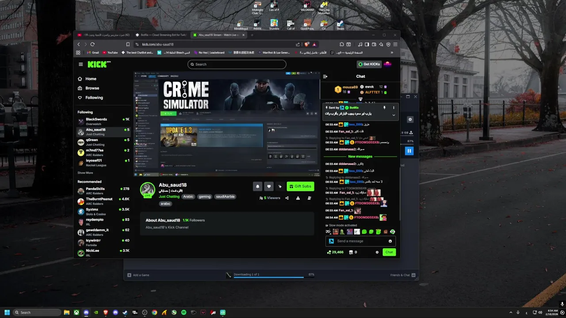Expand the pinned BotRix message chevron
The height and width of the screenshot is (318, 566).
point(394,115)
